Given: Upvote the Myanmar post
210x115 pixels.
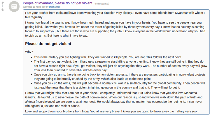Looking at the screenshot, I should point(3,3).
